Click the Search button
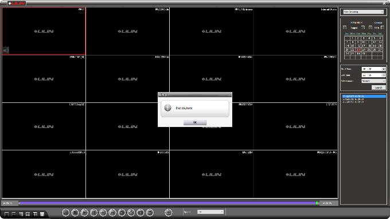390x219 pixels. point(379,87)
